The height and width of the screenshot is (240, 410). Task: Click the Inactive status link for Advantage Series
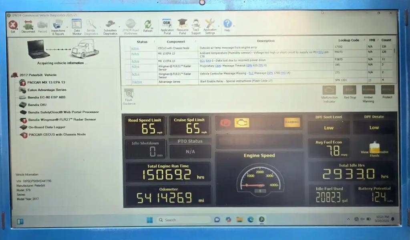[137, 82]
